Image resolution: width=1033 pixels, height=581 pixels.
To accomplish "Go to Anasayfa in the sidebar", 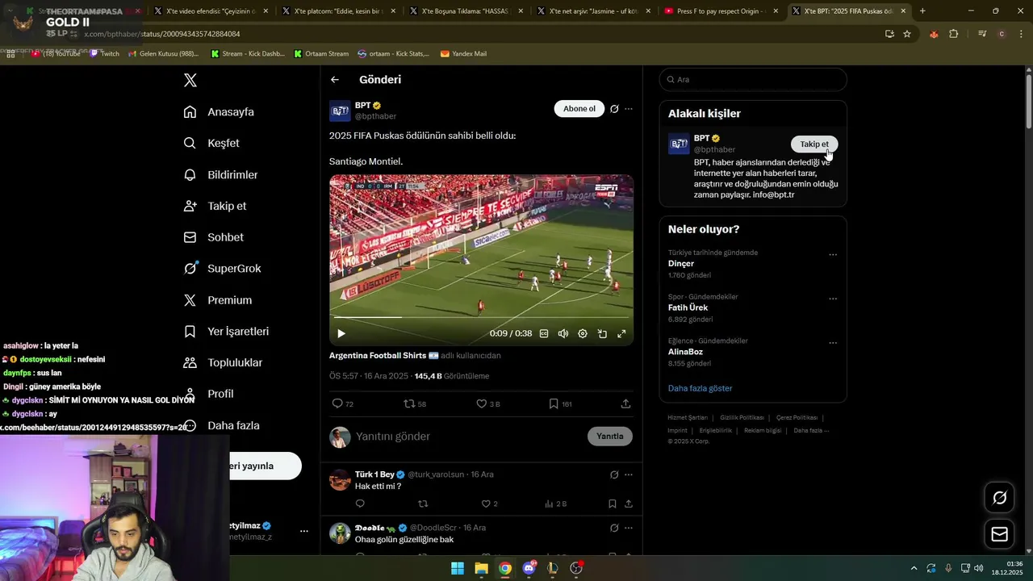I will tap(220, 112).
